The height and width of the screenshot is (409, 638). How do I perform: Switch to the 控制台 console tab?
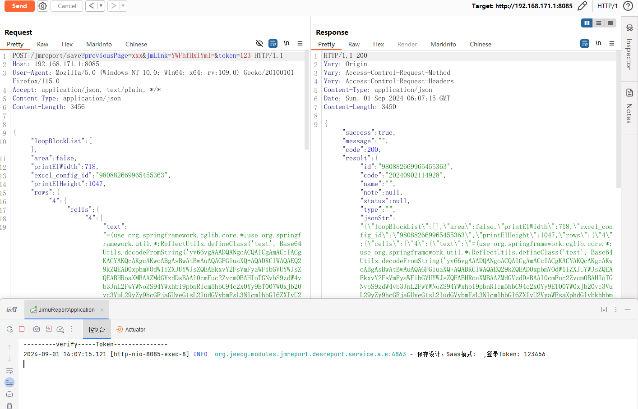click(97, 330)
